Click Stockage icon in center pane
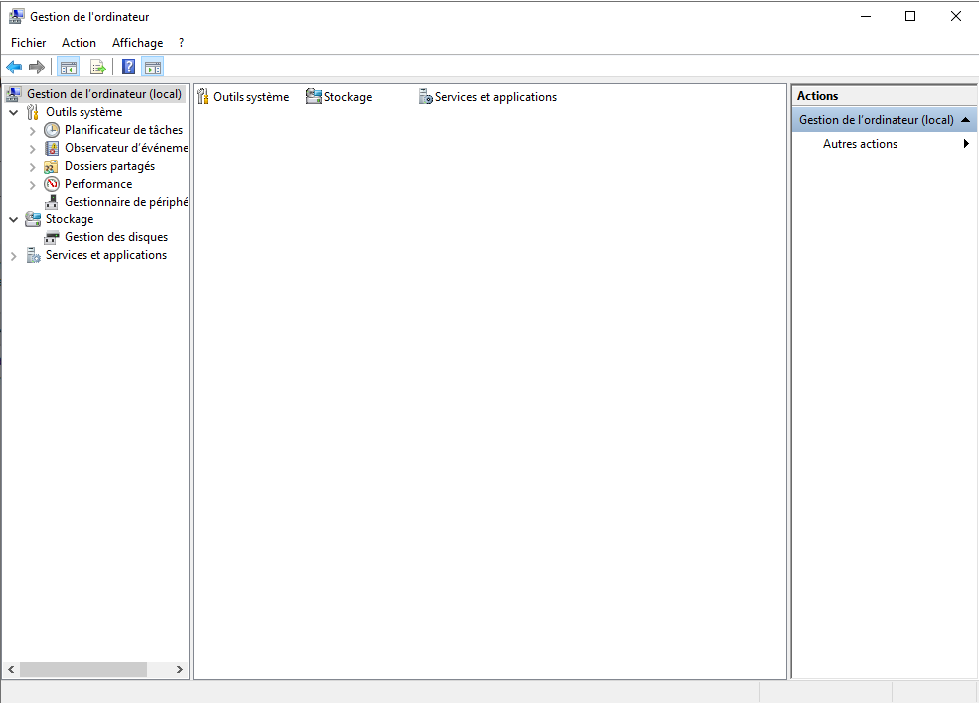The image size is (979, 703). pyautogui.click(x=313, y=96)
